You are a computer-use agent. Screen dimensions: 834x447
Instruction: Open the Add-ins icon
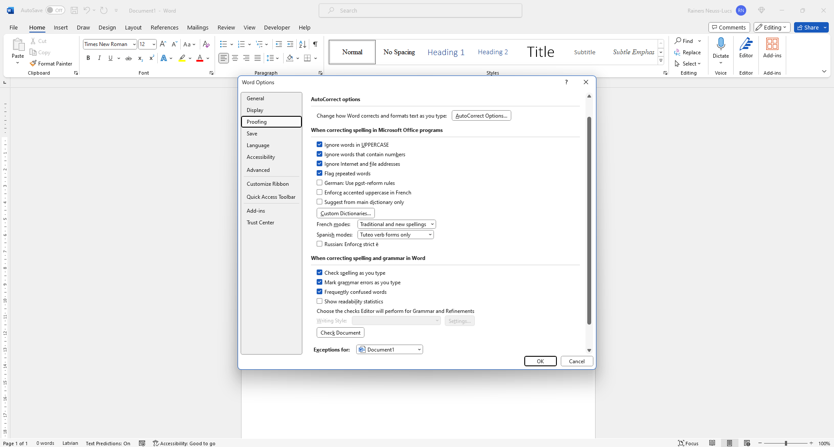click(x=772, y=44)
